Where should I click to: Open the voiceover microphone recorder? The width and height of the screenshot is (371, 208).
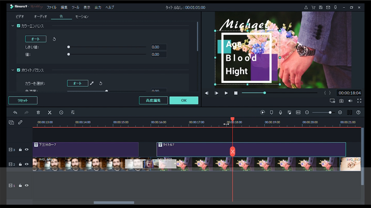[x=280, y=113]
